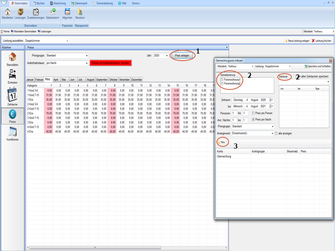This screenshot has height=251, width=335.
Task: Uncheck the Preis pro Nacht checkbox
Action: pos(253,120)
